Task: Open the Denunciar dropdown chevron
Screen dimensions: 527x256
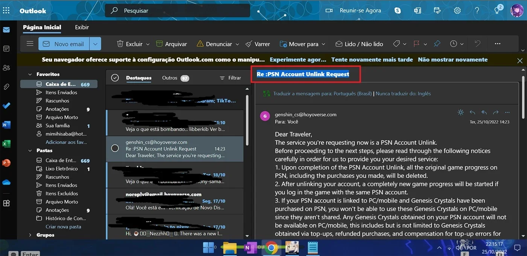Action: [x=237, y=44]
